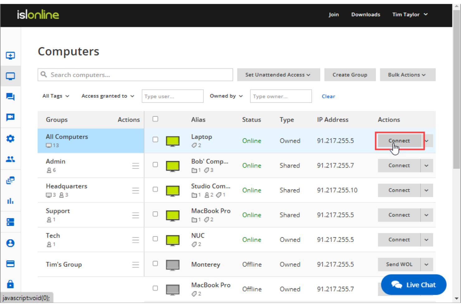Click the green monitor icon for Bob' Comp...
The height and width of the screenshot is (307, 461).
click(173, 166)
